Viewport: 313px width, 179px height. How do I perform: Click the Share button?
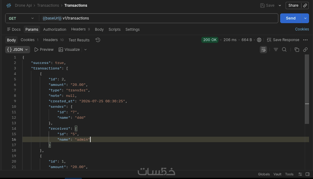(293, 5)
